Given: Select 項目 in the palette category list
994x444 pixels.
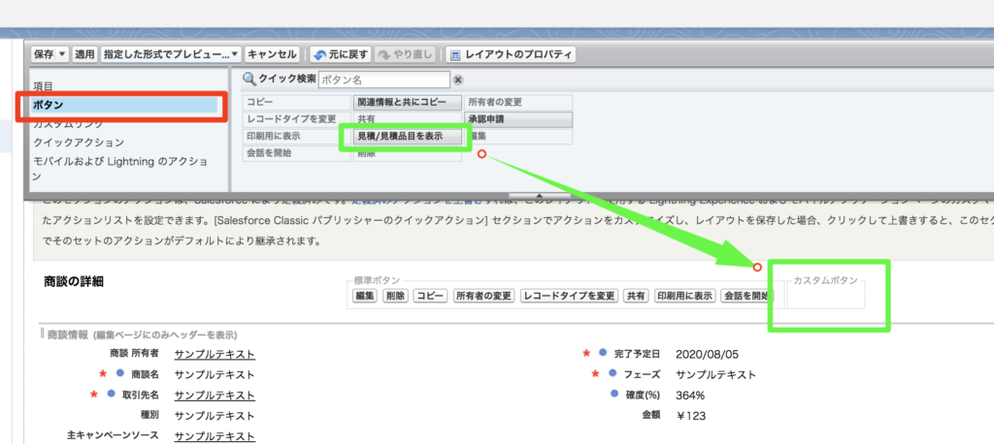Looking at the screenshot, I should click(x=44, y=85).
